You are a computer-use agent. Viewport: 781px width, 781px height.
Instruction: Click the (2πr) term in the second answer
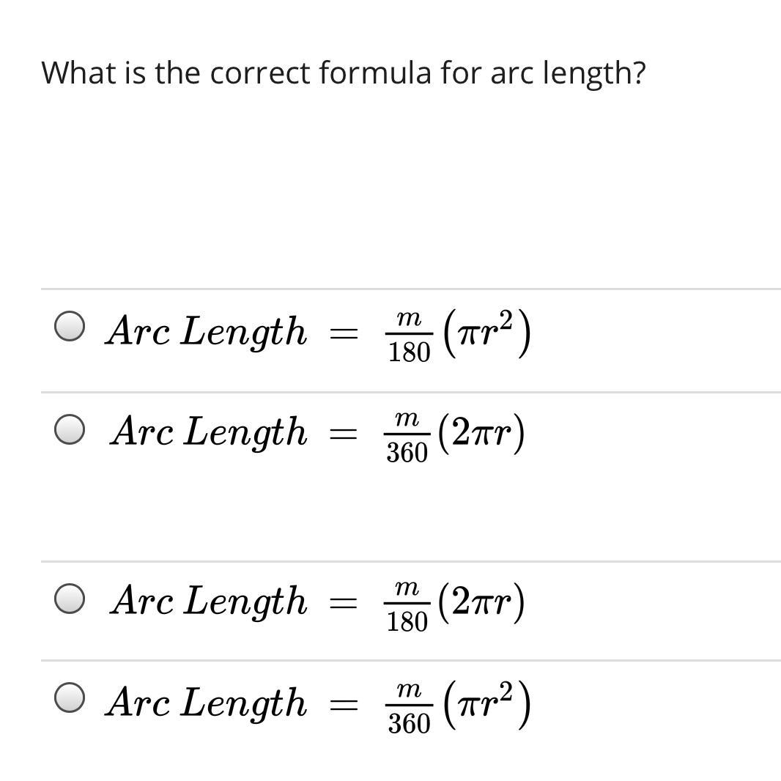[x=481, y=433]
